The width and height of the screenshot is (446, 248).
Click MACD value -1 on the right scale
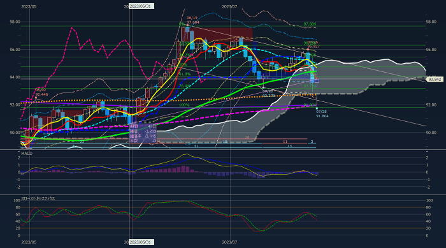coord(428,180)
